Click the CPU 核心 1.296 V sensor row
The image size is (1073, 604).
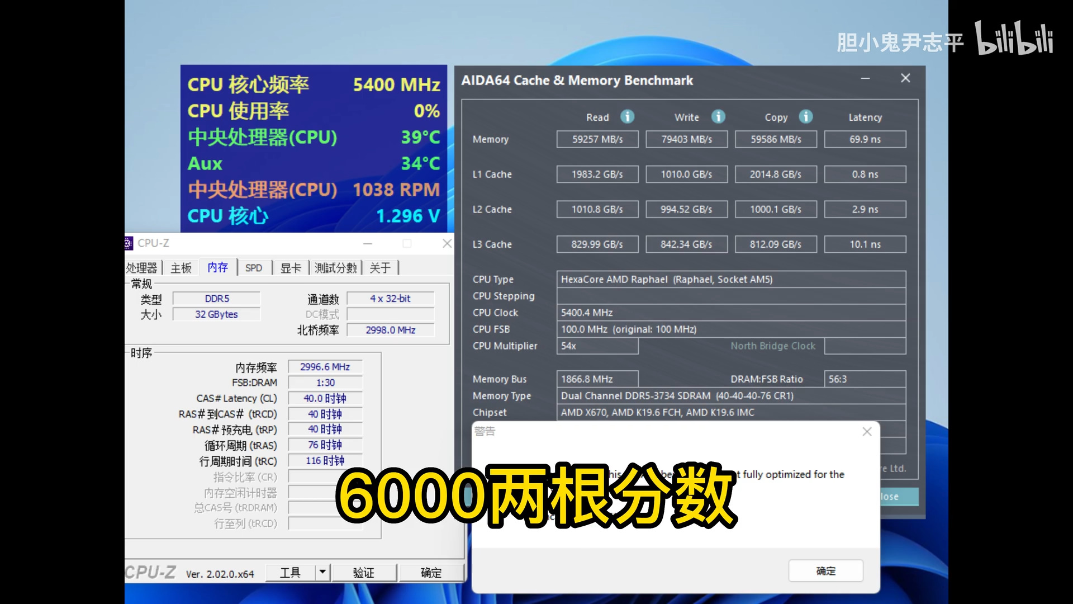pos(314,216)
